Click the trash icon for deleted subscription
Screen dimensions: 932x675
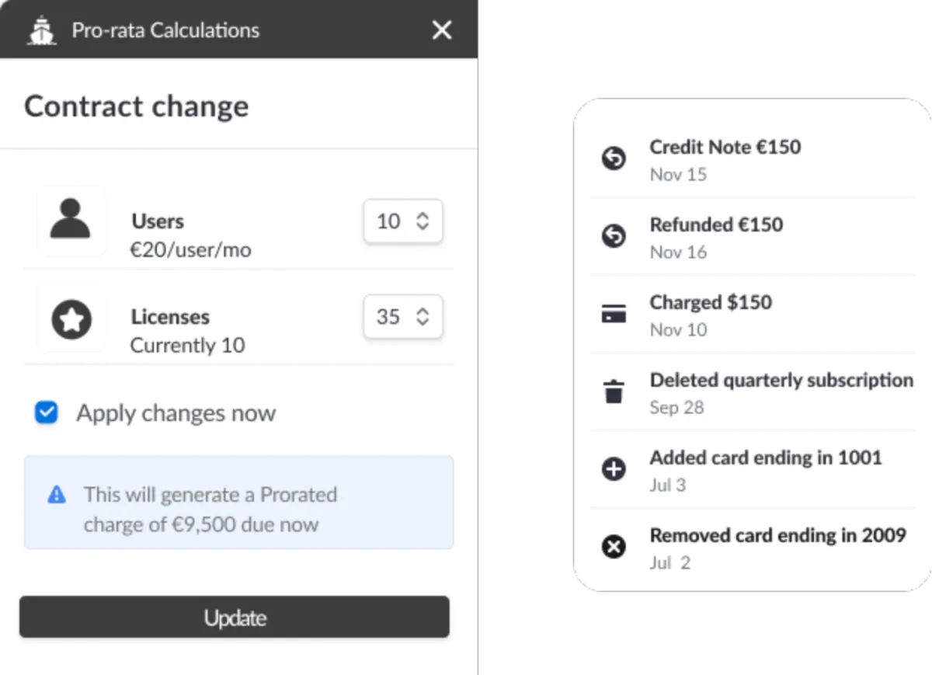pyautogui.click(x=614, y=391)
